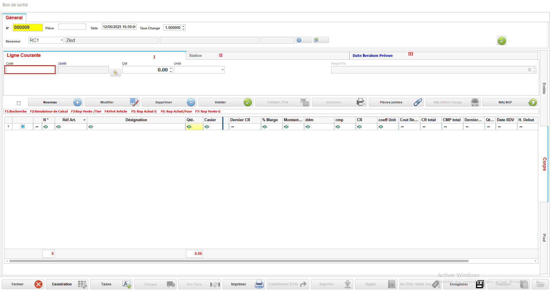Click the Fermer red X button

pyautogui.click(x=23, y=284)
